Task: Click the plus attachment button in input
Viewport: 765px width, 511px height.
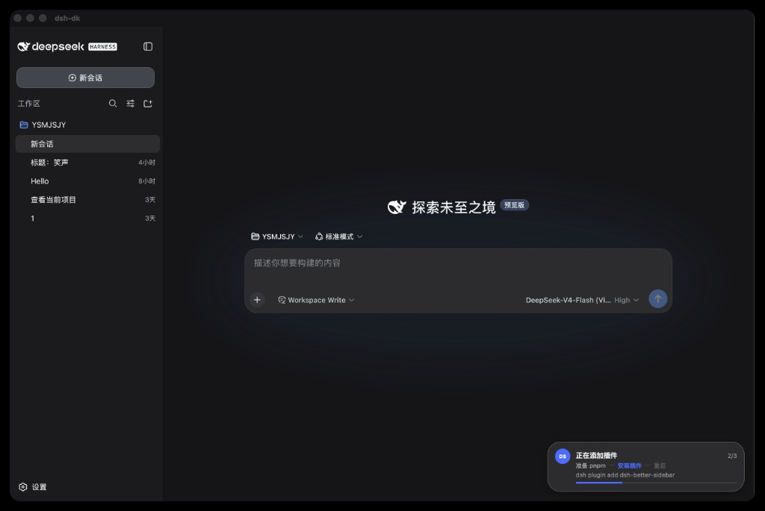Action: pyautogui.click(x=257, y=300)
